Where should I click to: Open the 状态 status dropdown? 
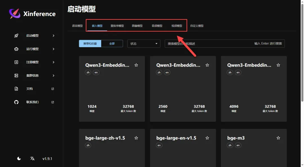pos(144,44)
